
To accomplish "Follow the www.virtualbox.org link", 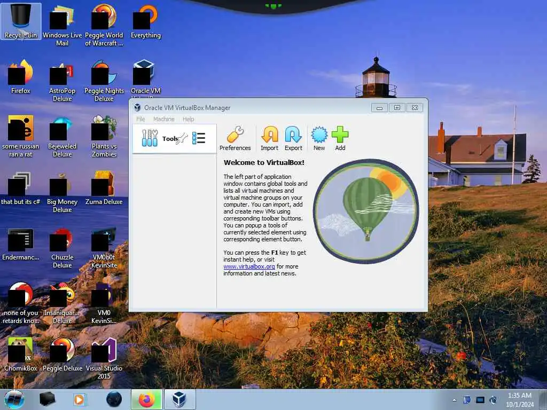I will pyautogui.click(x=249, y=266).
